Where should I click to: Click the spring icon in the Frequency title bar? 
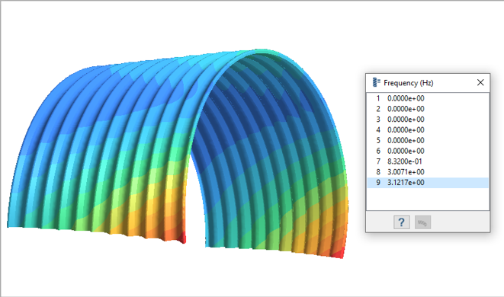click(x=376, y=82)
